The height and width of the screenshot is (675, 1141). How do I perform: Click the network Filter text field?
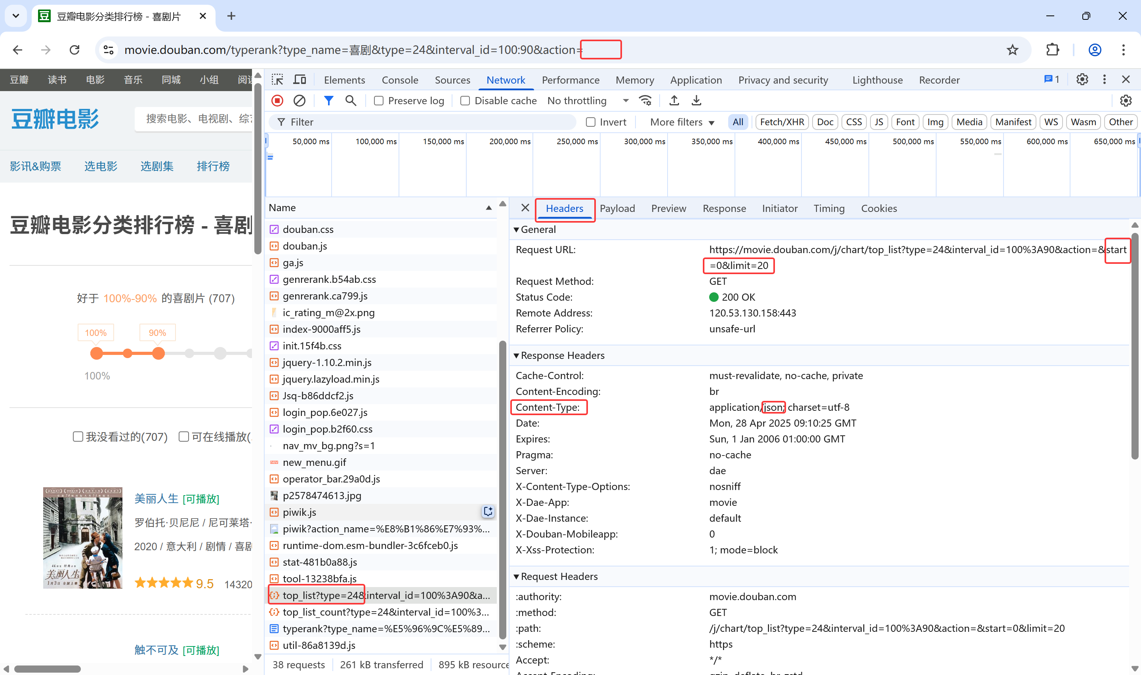point(423,122)
